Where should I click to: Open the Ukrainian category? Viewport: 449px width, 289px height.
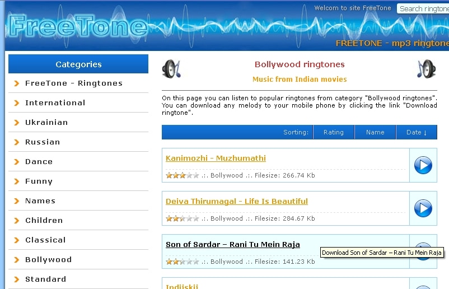(46, 123)
